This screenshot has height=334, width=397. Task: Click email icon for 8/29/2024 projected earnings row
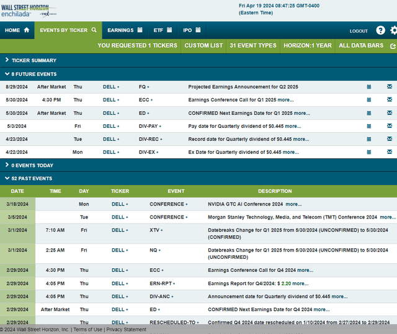(390, 87)
